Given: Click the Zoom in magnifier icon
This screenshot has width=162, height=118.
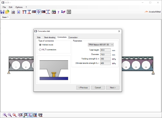Looking at the screenshot, I should point(5,115).
